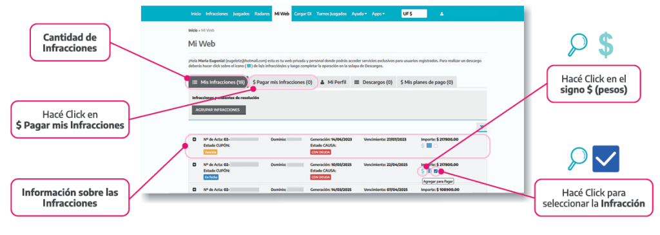Tick the checkbox on the 14/06/2023 infraction row

coord(436,146)
